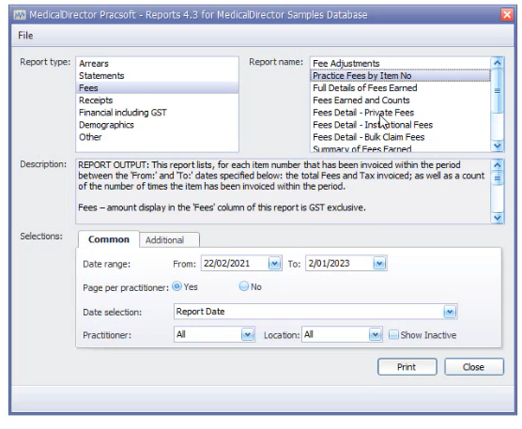Choose Summary of Fees Earned report
Image resolution: width=522 pixels, height=429 pixels.
tap(401, 148)
